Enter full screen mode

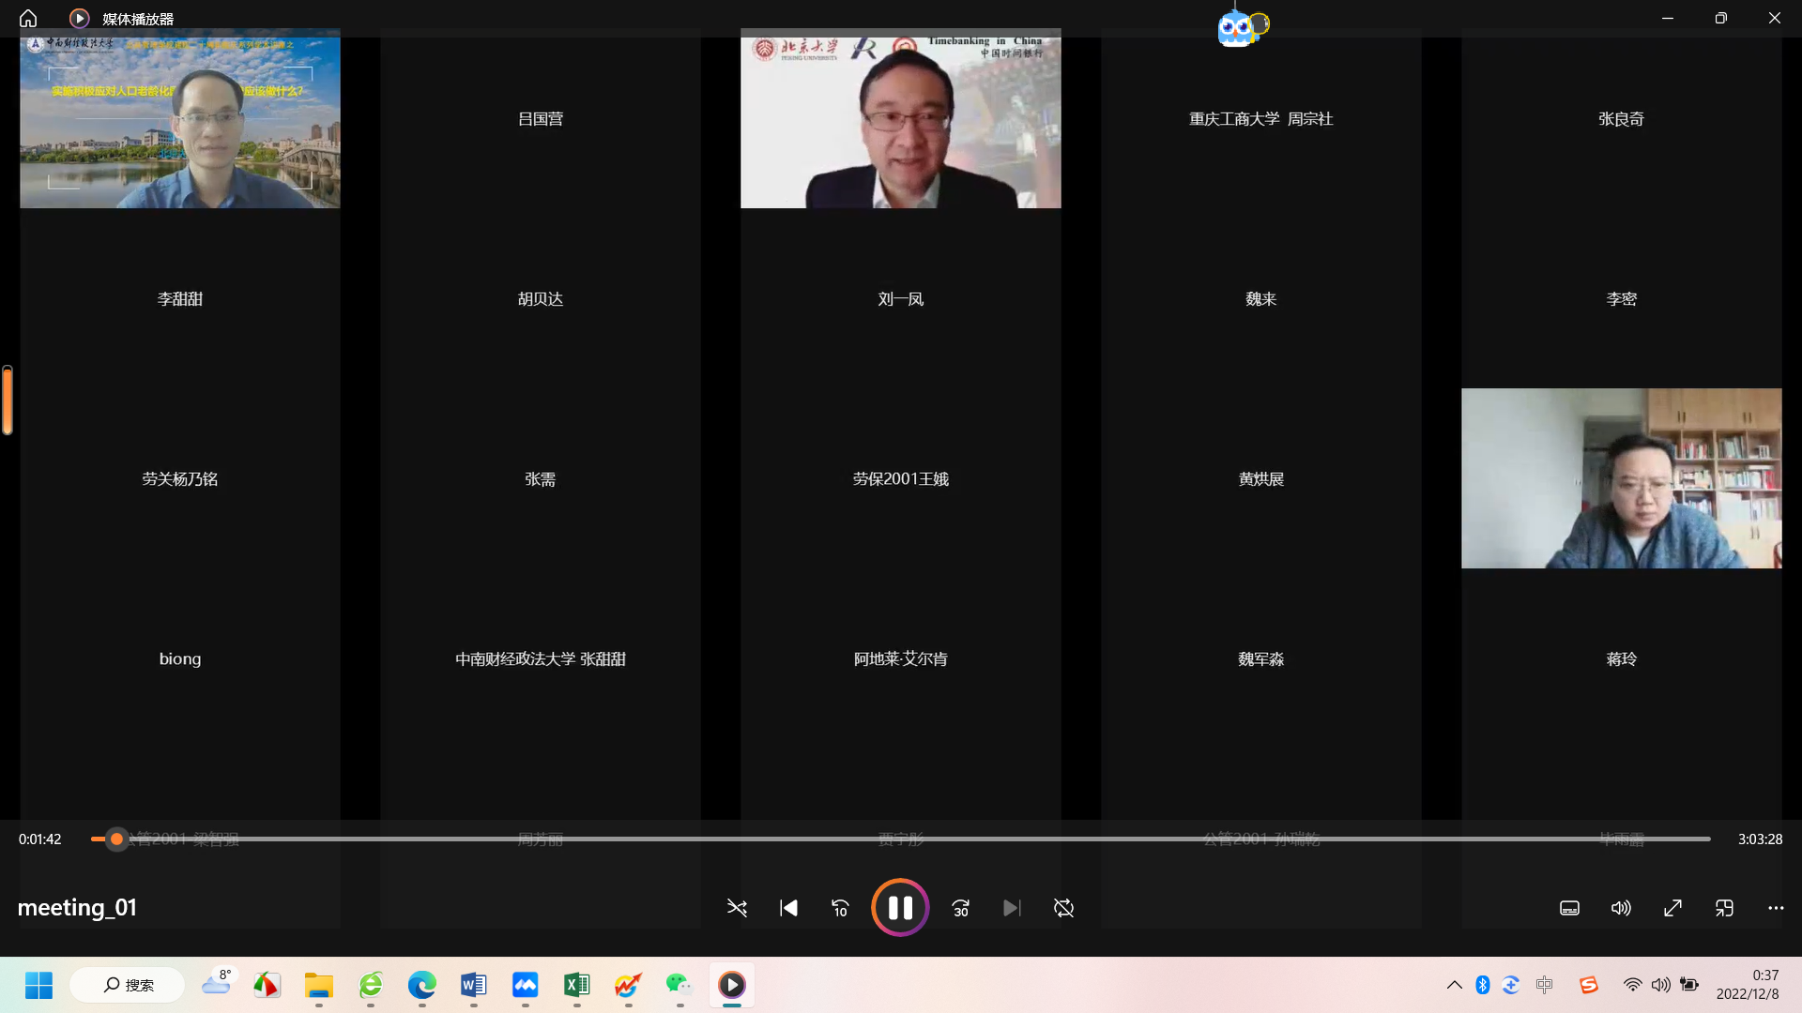[x=1672, y=908]
